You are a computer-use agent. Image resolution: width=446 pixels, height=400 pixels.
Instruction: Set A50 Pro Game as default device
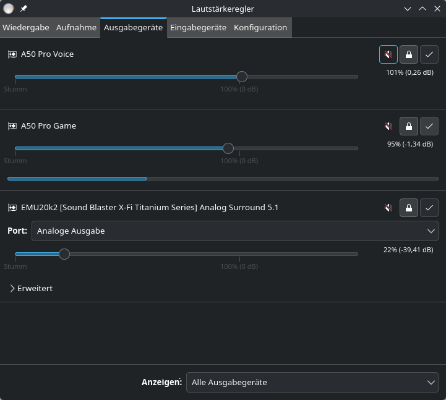click(429, 126)
